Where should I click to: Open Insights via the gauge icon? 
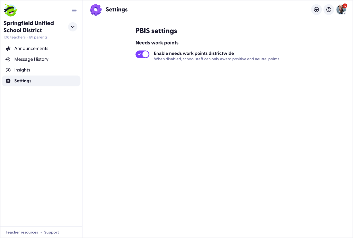pyautogui.click(x=8, y=70)
